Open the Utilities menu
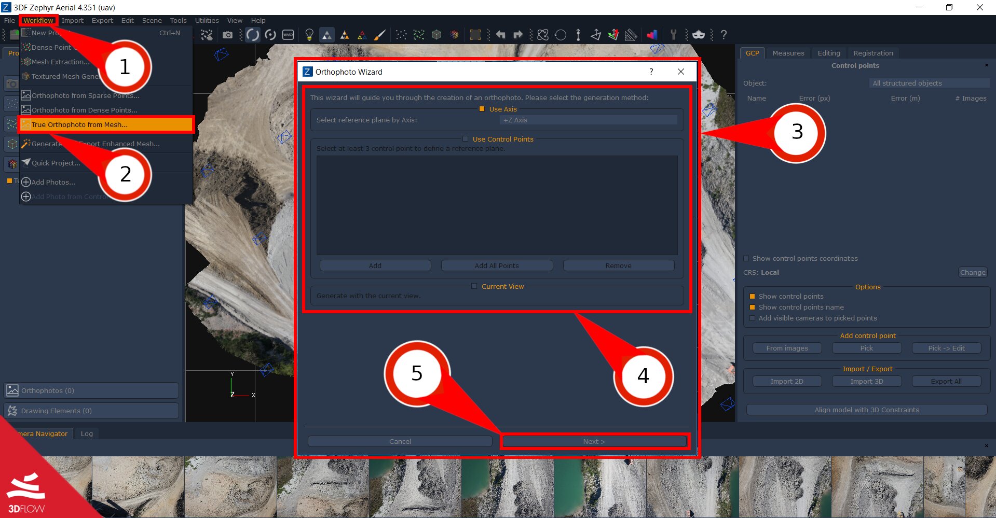This screenshot has height=518, width=996. tap(207, 20)
